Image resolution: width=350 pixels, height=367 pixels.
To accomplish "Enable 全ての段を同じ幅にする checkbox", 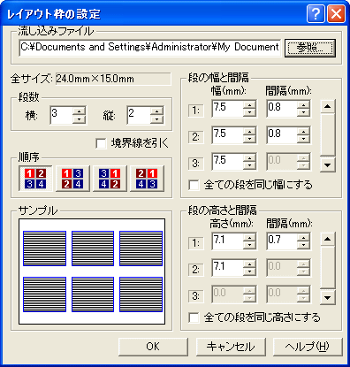I will (x=194, y=185).
